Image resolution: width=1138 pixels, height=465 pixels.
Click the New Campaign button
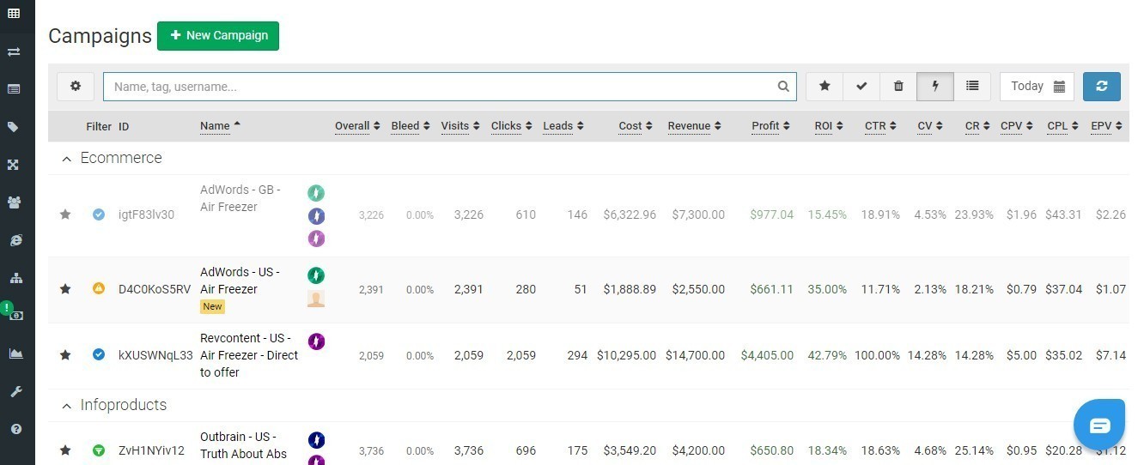(x=218, y=36)
